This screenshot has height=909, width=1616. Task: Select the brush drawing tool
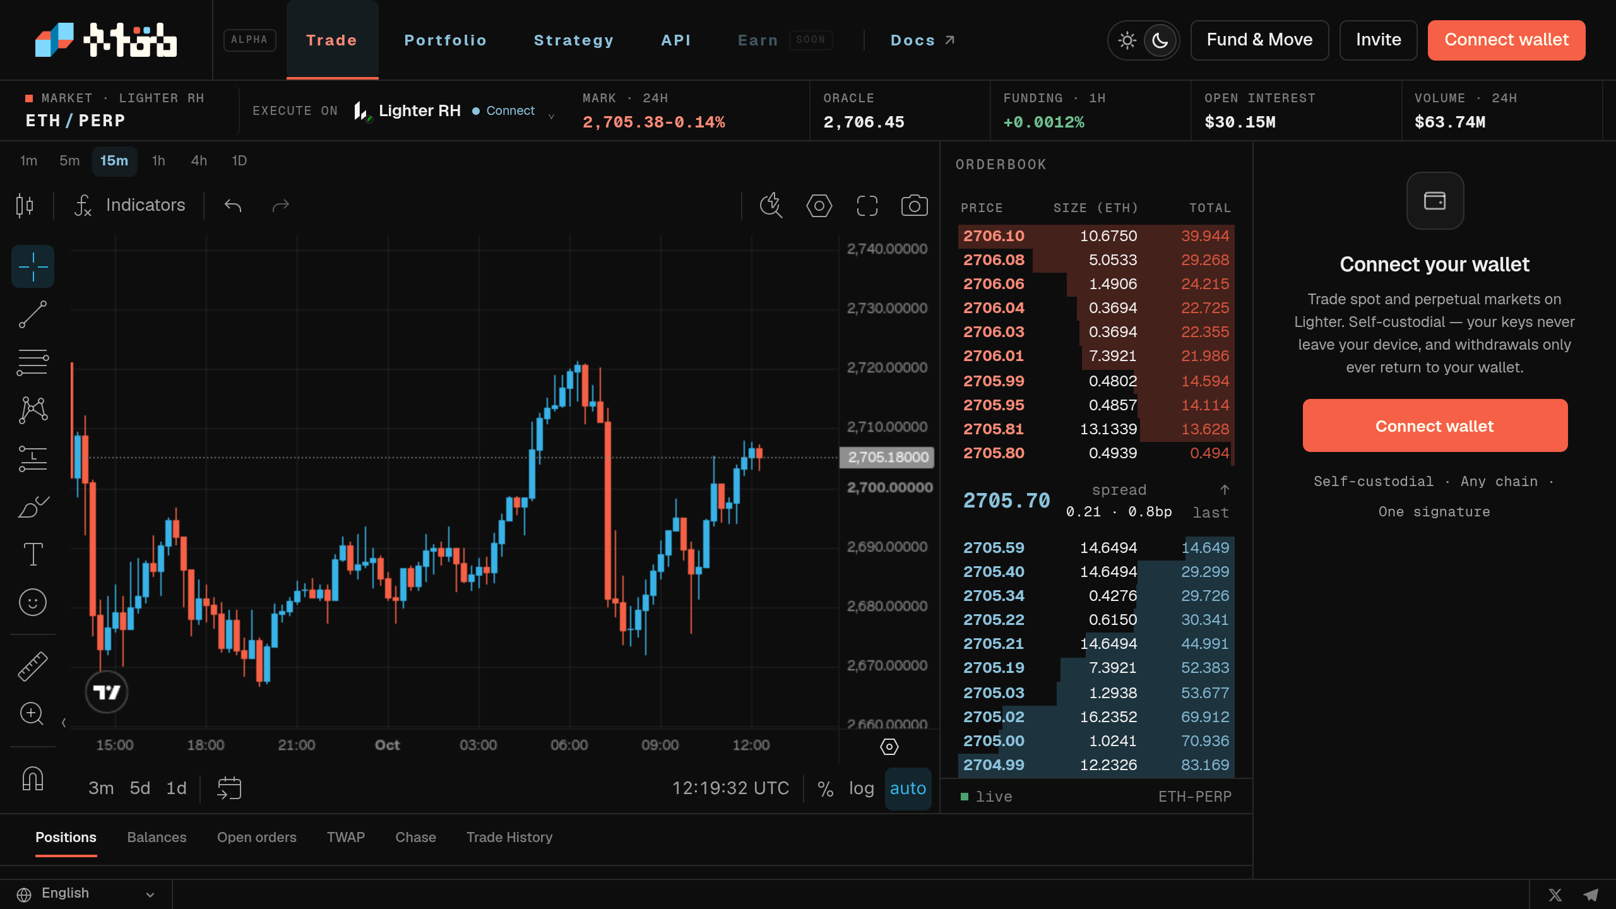(33, 507)
